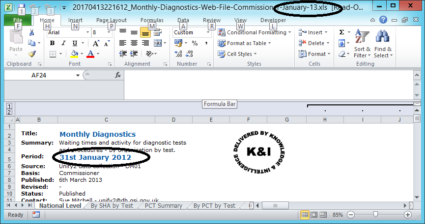Viewport: 425px width, 224px height.
Task: Align text right
Action: pos(145,43)
